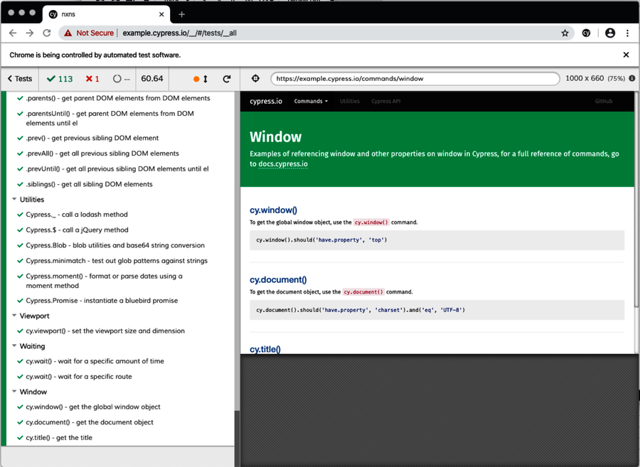
Task: Open the Cypress.minimatch test
Action: coord(118,261)
